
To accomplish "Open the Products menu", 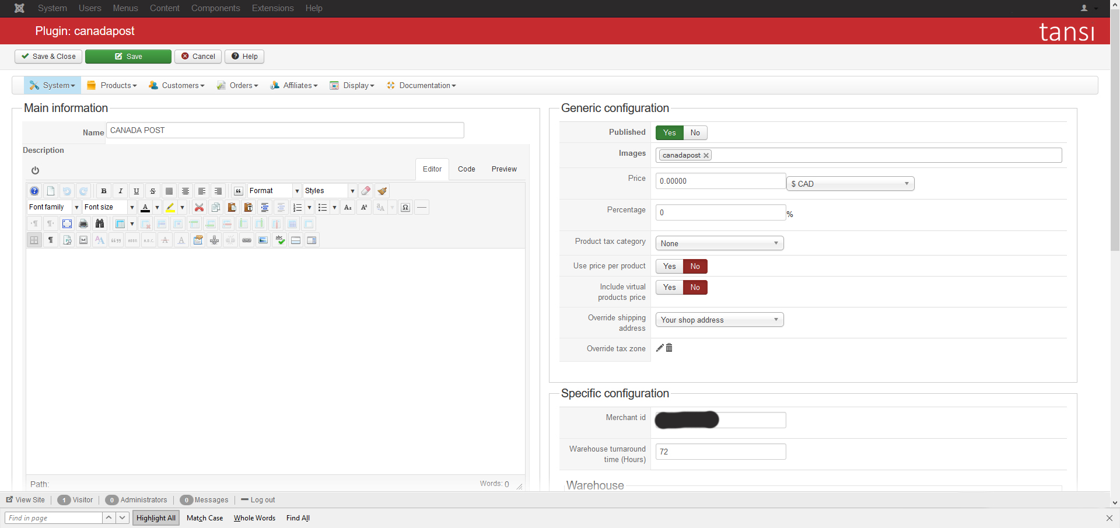I will pos(112,85).
